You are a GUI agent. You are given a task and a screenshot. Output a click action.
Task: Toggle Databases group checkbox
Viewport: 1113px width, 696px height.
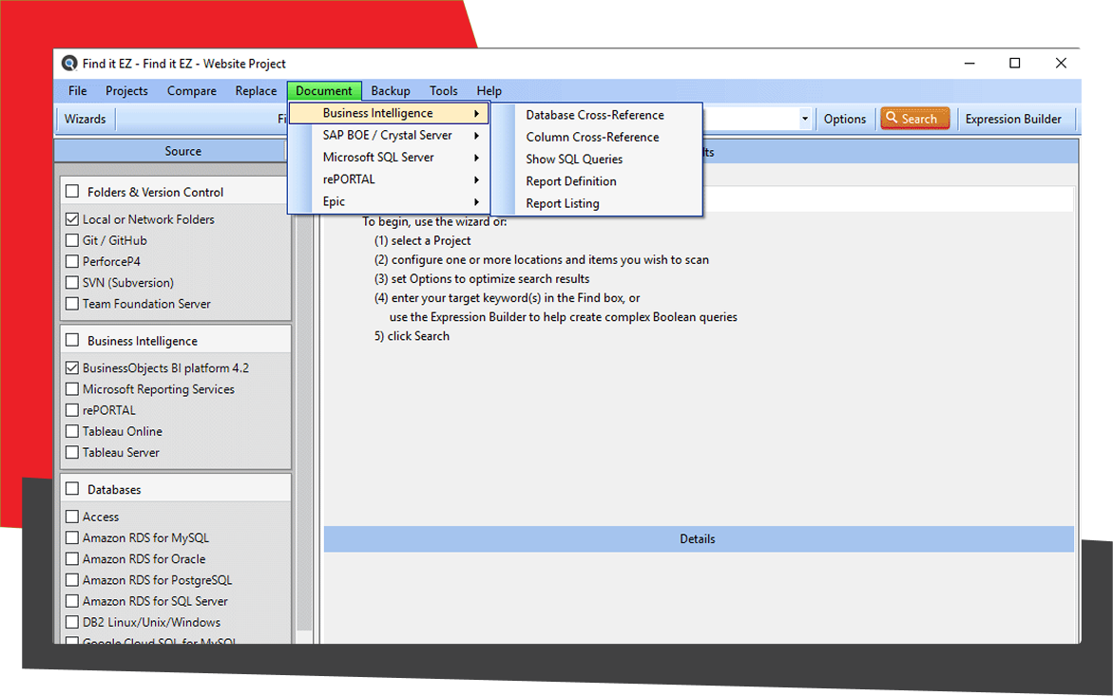pyautogui.click(x=72, y=489)
